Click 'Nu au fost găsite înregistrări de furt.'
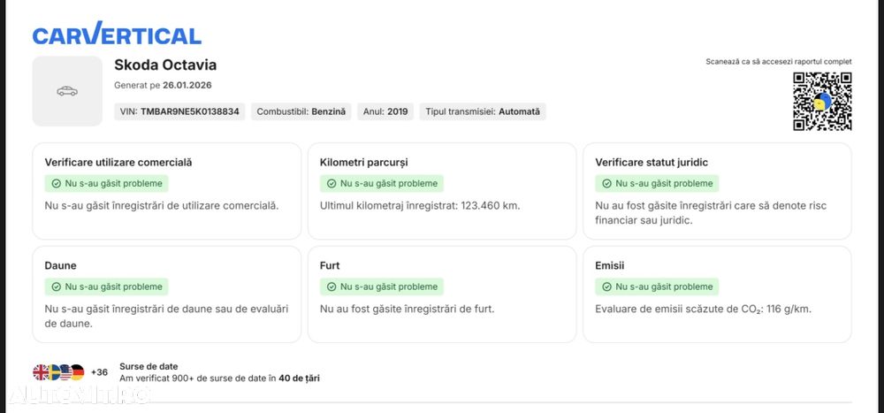The image size is (884, 413). (x=407, y=310)
